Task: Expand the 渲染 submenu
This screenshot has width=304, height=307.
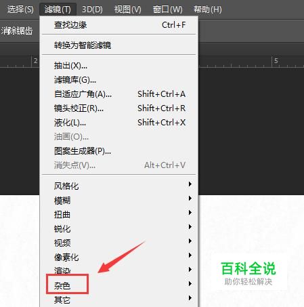Action: pyautogui.click(x=119, y=270)
